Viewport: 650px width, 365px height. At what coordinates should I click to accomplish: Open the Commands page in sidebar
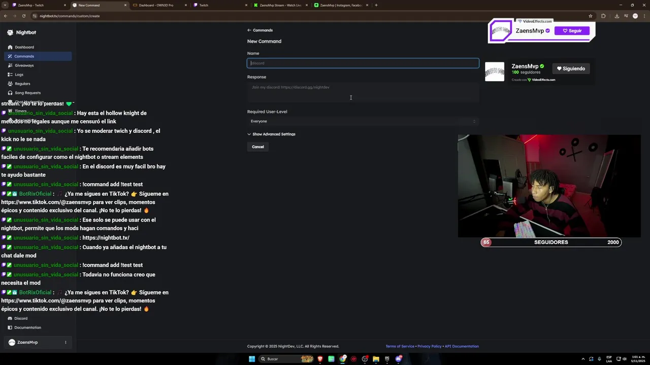[x=38, y=56]
